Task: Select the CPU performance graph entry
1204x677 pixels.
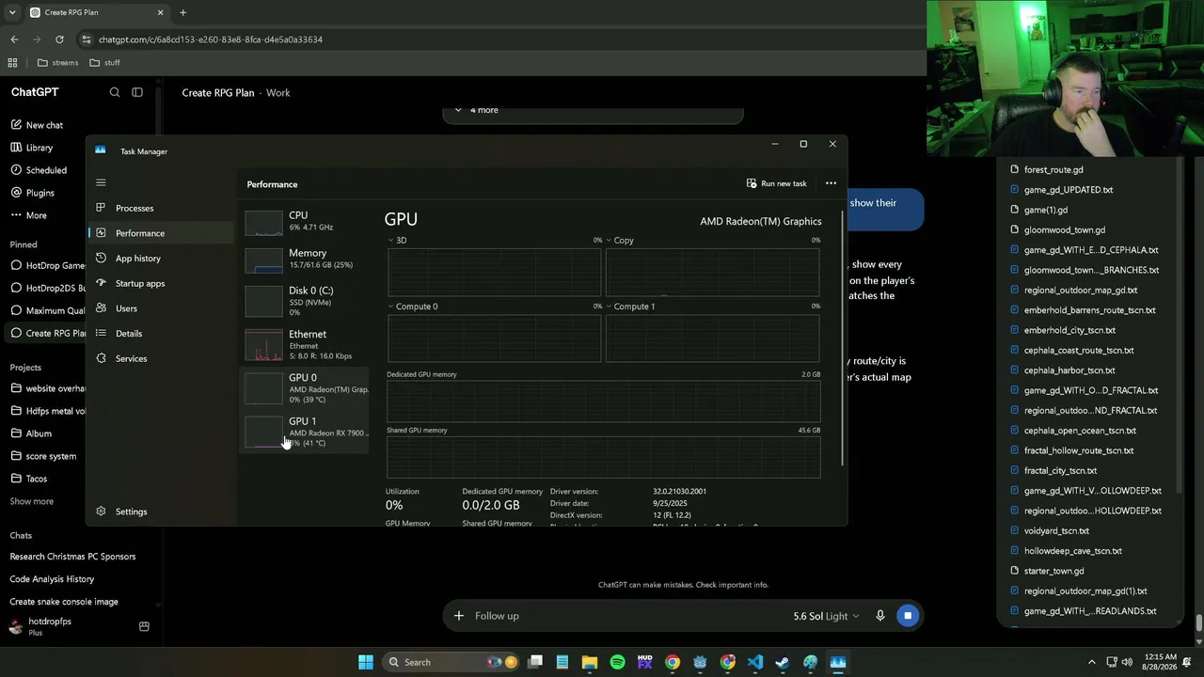Action: tap(306, 221)
